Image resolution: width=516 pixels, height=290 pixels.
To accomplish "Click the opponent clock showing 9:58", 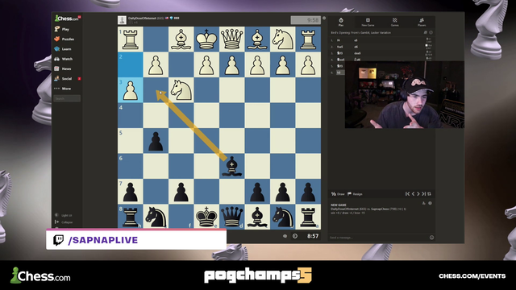I will [306, 20].
